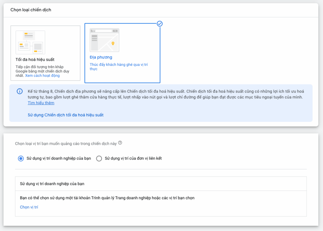Open the "Xem cách hoạt động" link
Image resolution: width=323 pixels, height=231 pixels.
click(42, 76)
